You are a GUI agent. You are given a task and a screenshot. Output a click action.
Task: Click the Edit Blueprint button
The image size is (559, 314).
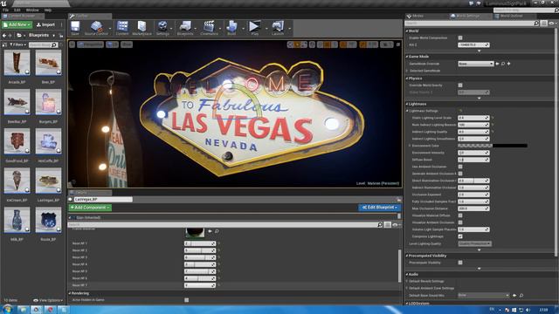click(380, 208)
